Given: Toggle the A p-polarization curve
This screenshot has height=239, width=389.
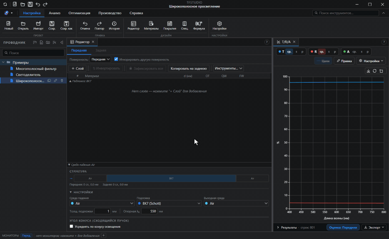Looking at the screenshot, I should pos(368,52).
